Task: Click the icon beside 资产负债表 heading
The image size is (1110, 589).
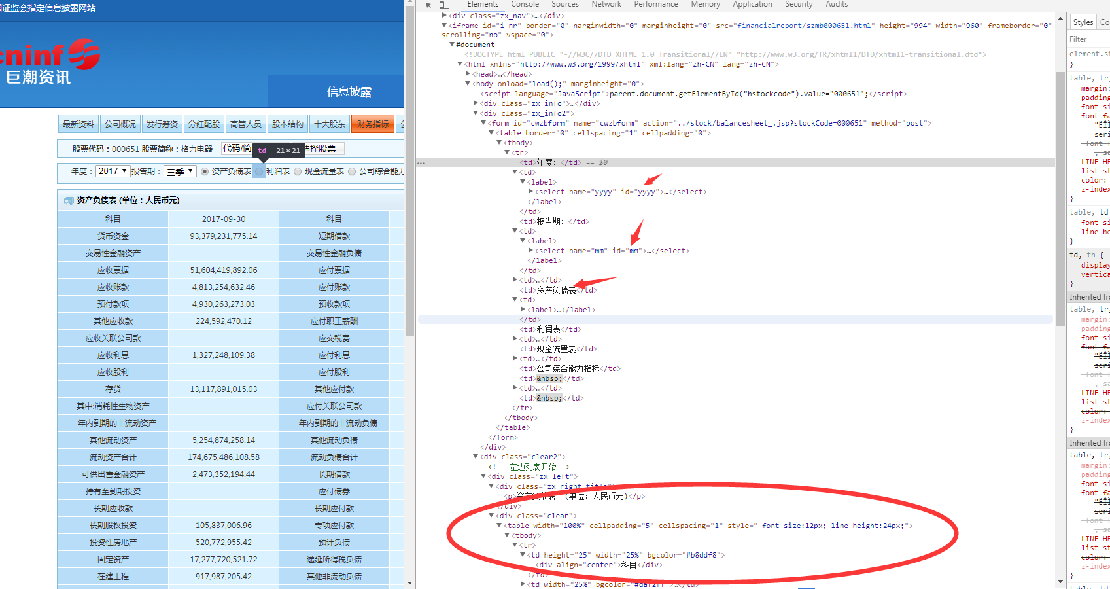Action: [69, 200]
